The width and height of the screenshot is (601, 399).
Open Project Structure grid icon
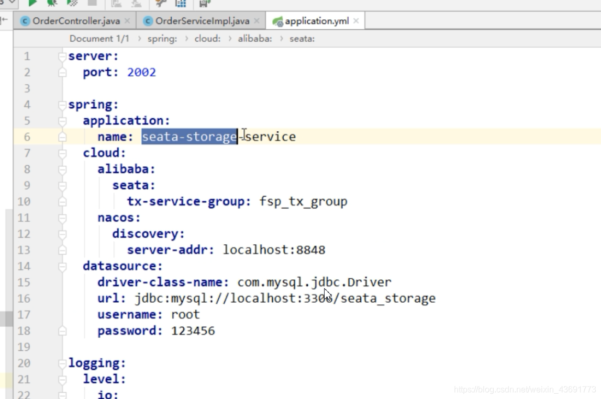181,3
